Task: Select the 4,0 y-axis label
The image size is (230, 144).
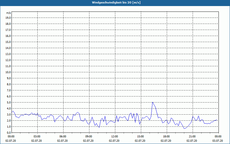Action: click(x=9, y=109)
